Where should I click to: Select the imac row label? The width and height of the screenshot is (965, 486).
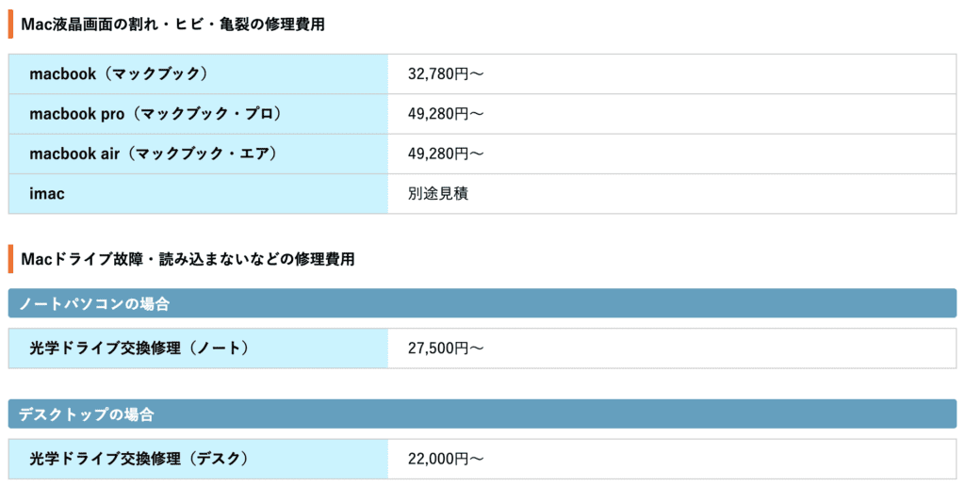coord(47,193)
